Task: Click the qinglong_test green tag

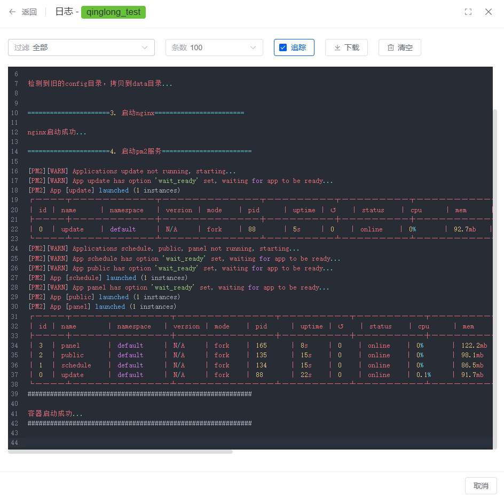Action: (113, 12)
